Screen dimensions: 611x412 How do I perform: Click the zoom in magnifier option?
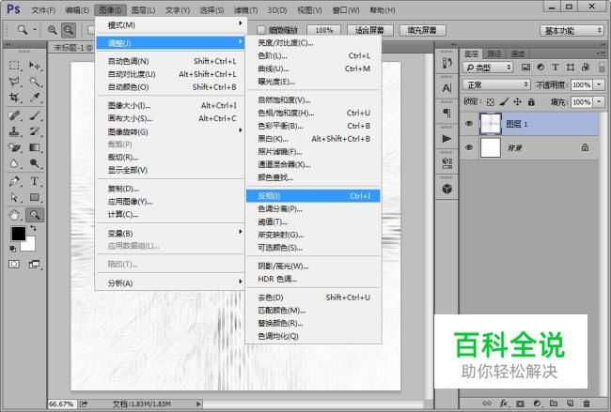click(53, 30)
